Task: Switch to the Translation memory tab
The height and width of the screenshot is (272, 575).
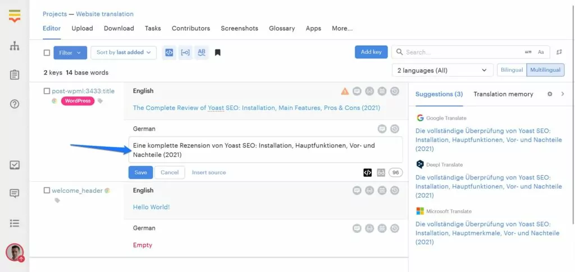Action: [503, 94]
